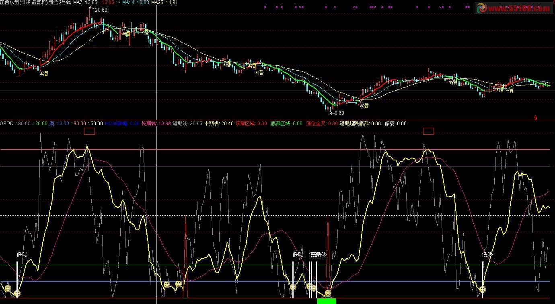Click the 黄金2号线 indicator name
This screenshot has width=555, height=304.
60,2
